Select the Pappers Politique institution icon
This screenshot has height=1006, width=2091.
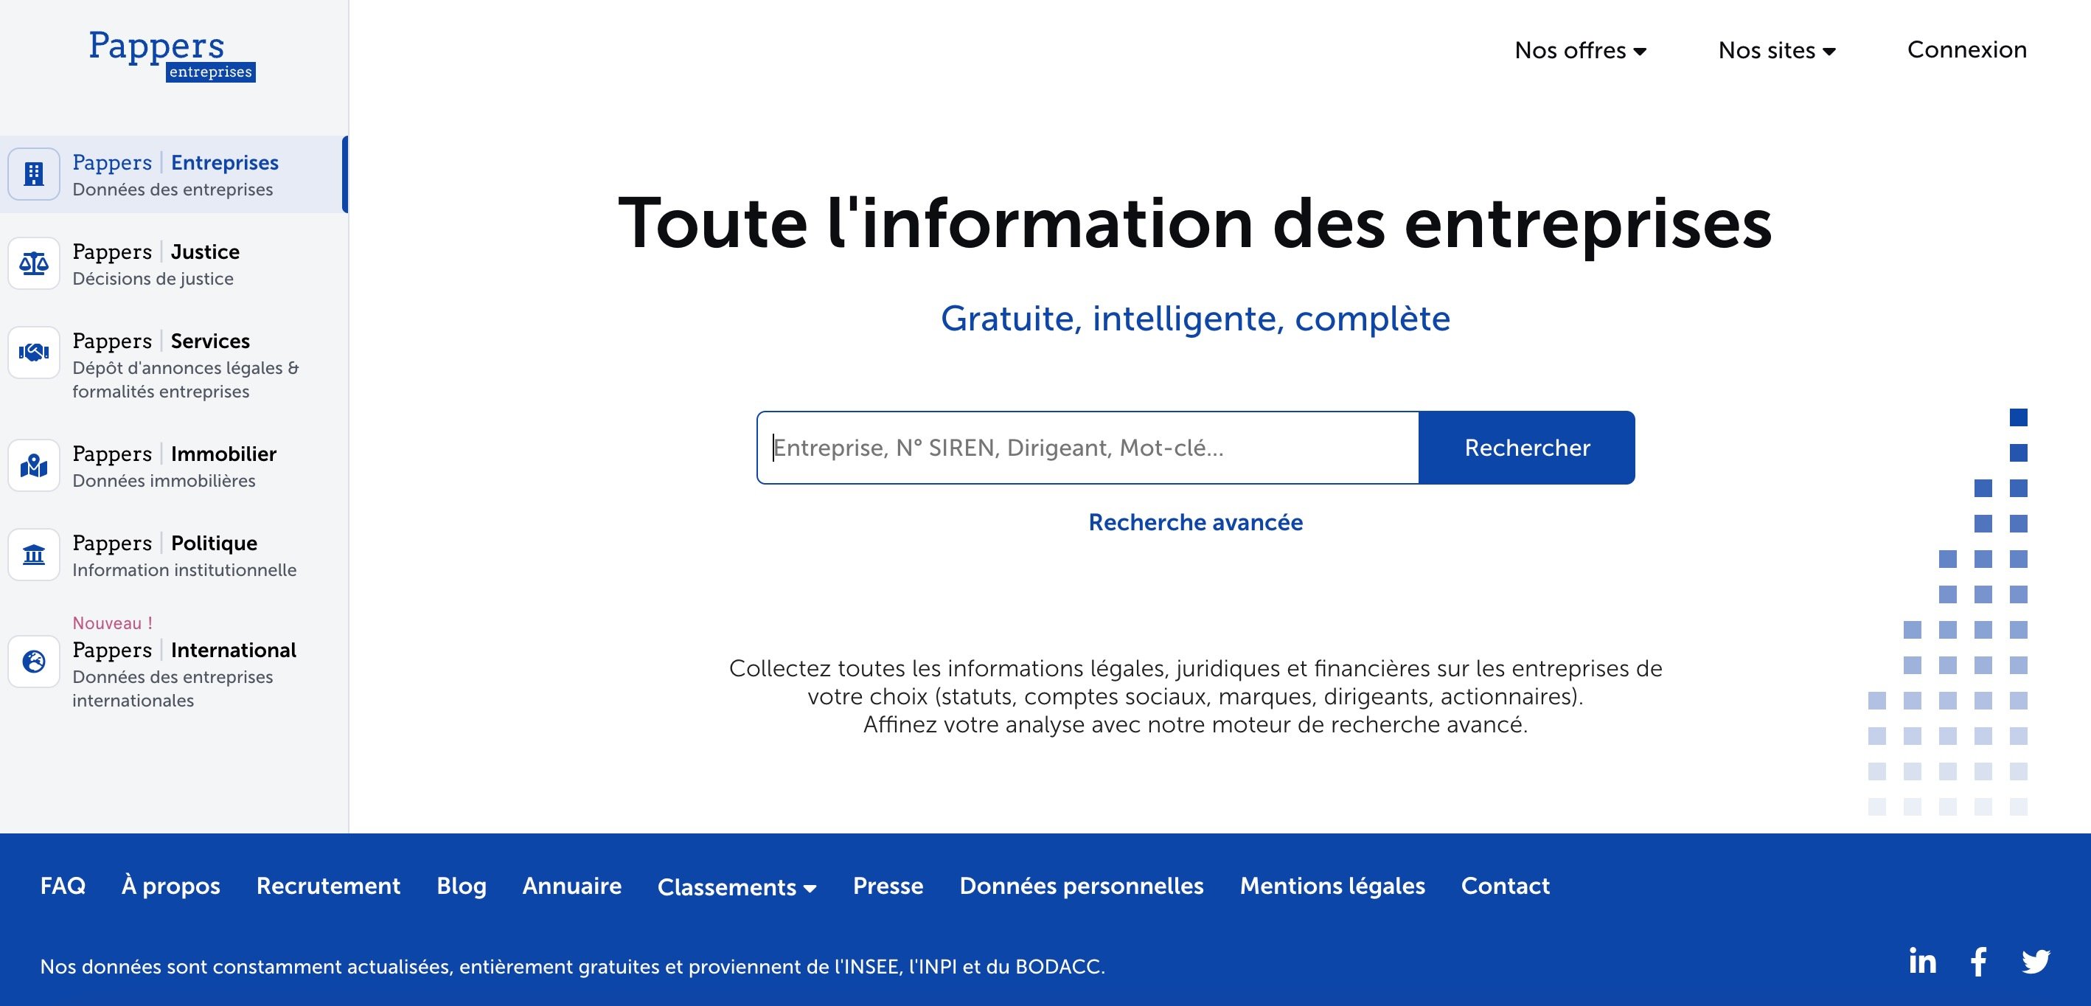(32, 554)
